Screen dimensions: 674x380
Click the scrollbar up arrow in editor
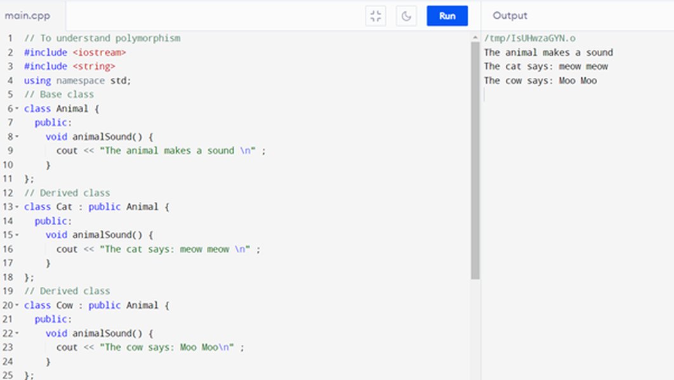click(475, 38)
